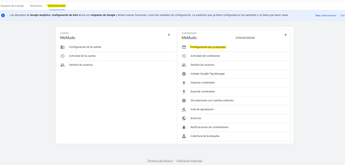345x165 pixels.
Task: Switch to the Espacio de trabajo tab
Action: pos(12,6)
